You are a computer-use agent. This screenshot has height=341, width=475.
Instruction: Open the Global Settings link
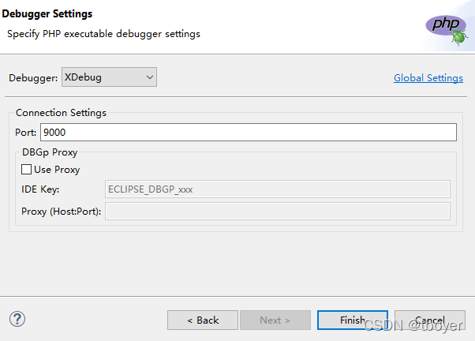pos(428,78)
